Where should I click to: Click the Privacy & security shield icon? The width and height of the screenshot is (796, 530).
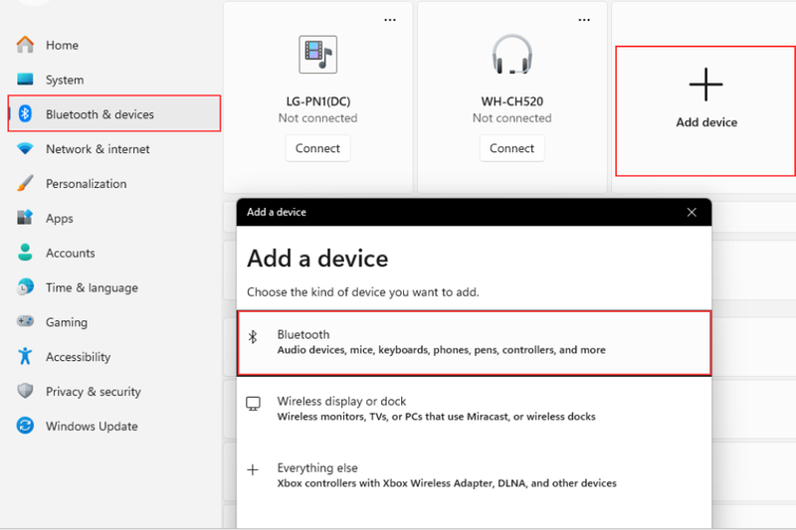[25, 391]
